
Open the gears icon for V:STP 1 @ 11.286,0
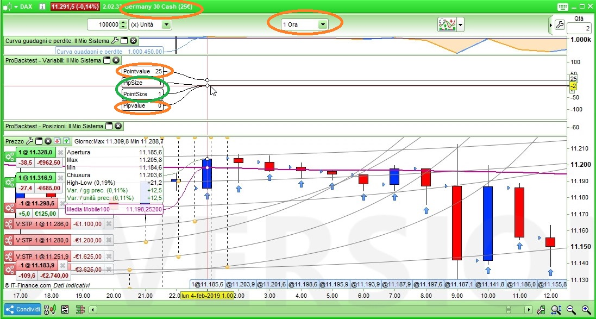tap(9, 224)
